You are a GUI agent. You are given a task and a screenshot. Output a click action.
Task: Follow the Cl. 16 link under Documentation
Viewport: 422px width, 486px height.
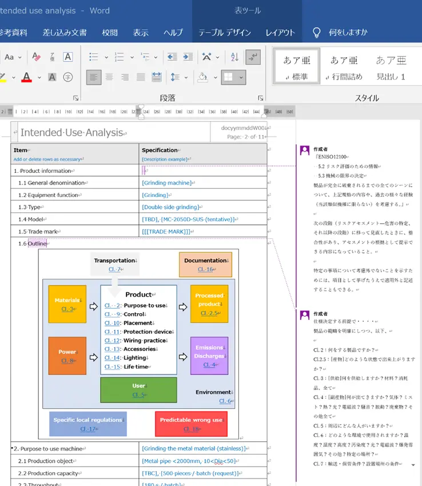(205, 269)
